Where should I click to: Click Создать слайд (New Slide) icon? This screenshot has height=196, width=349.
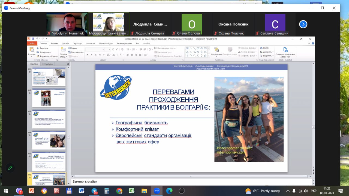pyautogui.click(x=63, y=50)
